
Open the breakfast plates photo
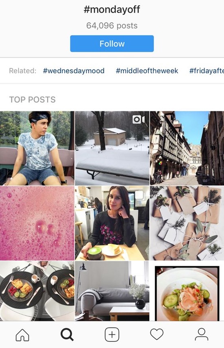tap(37, 291)
